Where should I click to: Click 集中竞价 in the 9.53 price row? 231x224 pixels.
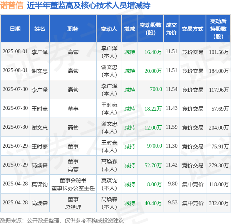click(x=192, y=203)
